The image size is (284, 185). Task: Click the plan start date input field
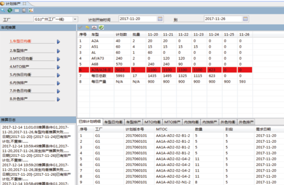[137, 19]
